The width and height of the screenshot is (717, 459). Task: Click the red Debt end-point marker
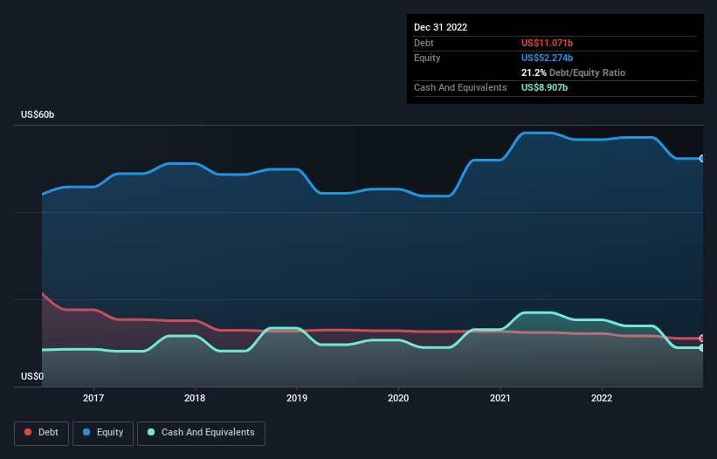pyautogui.click(x=702, y=339)
